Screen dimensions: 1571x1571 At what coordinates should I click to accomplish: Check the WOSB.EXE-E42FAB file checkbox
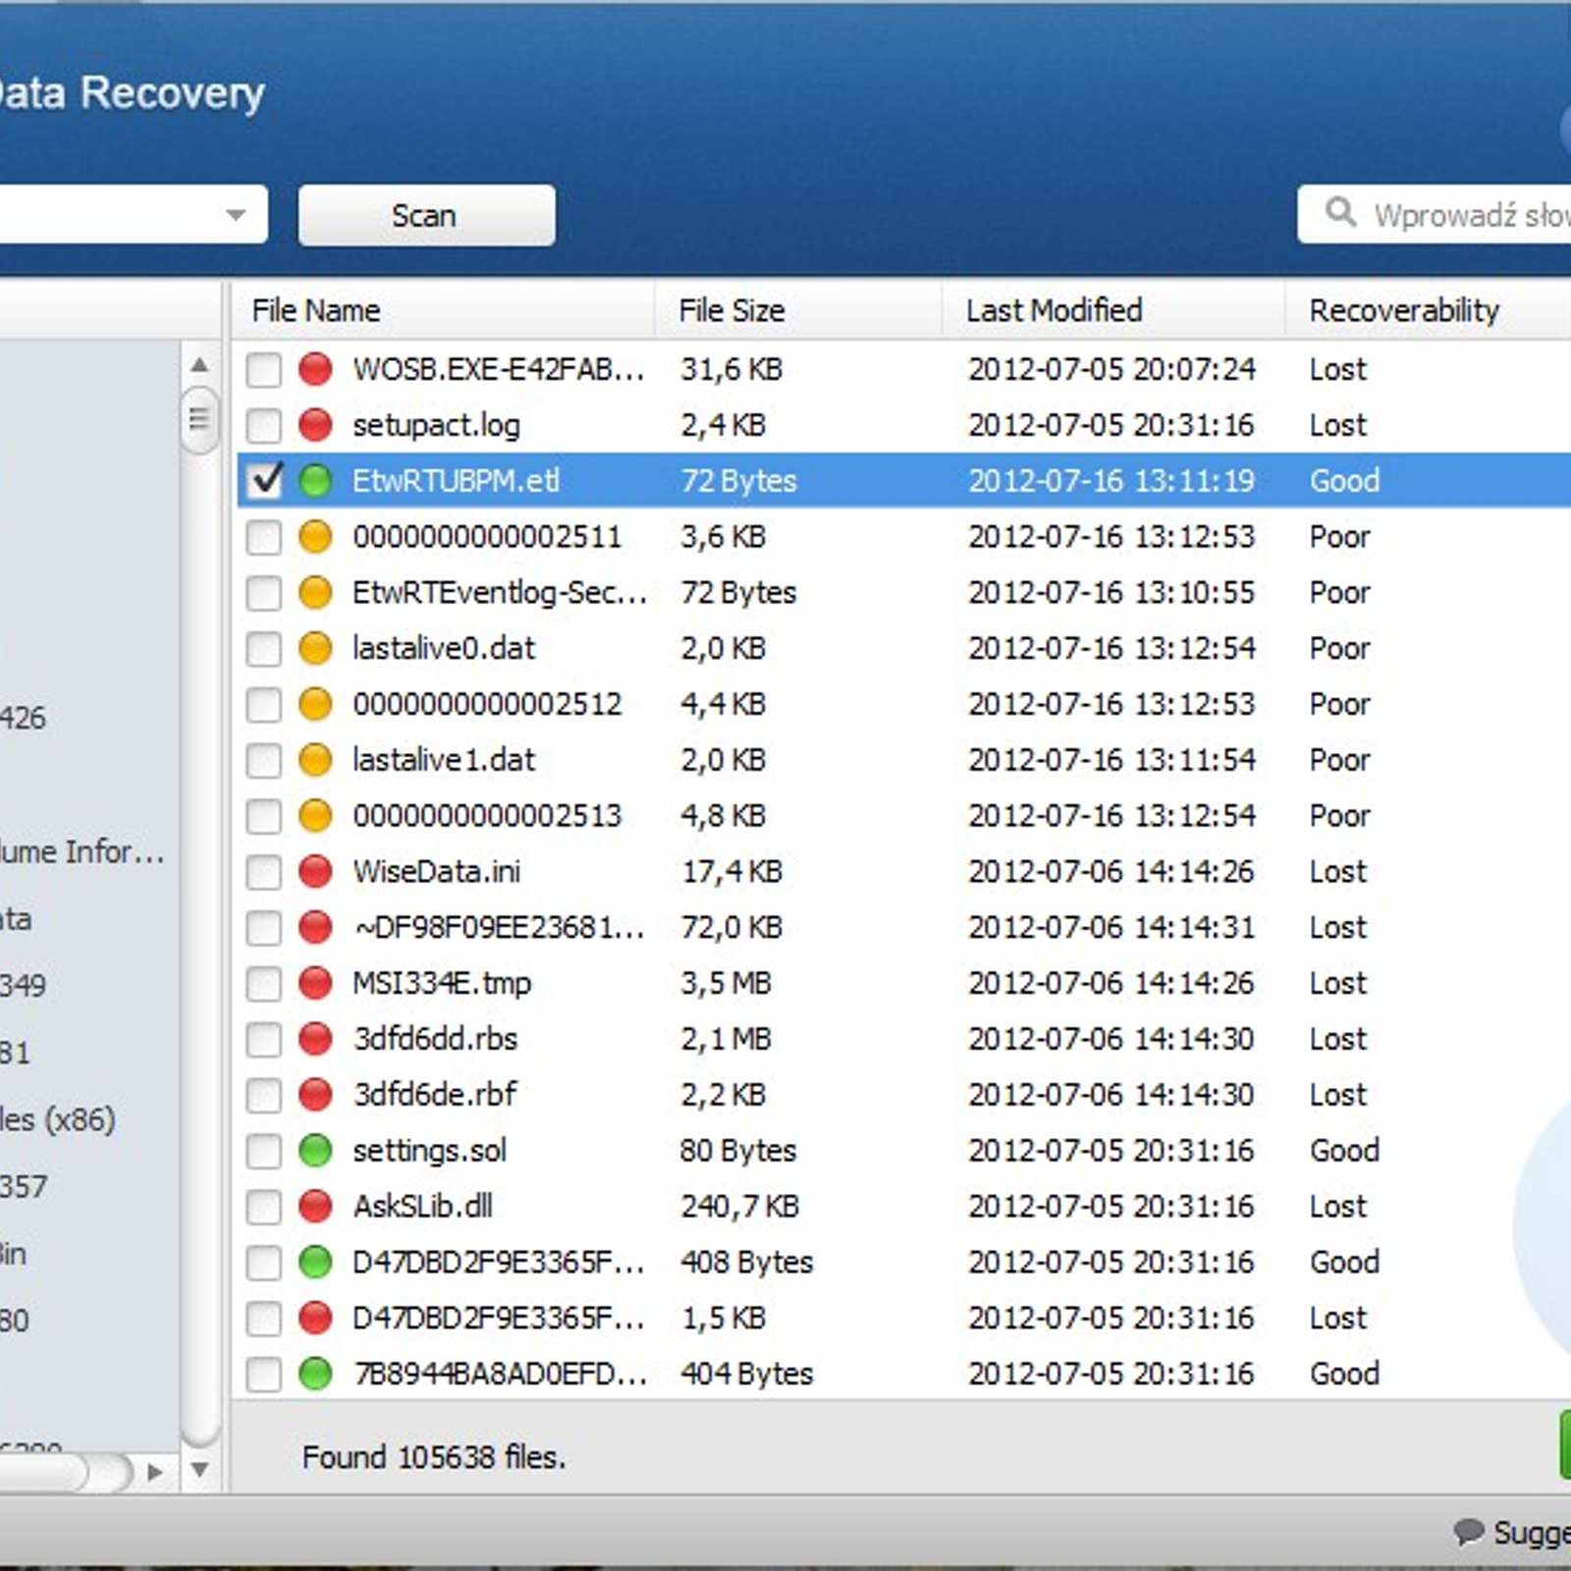(263, 369)
